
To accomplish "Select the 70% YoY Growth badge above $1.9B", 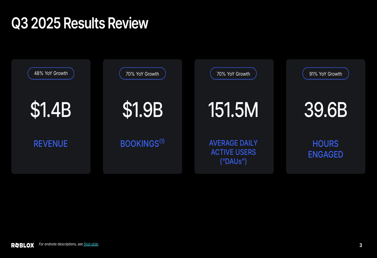I will click(x=143, y=74).
